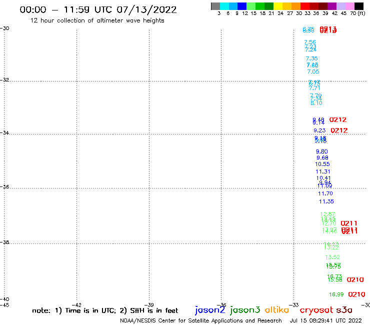Click the '45' legend scale label

pyautogui.click(x=343, y=13)
